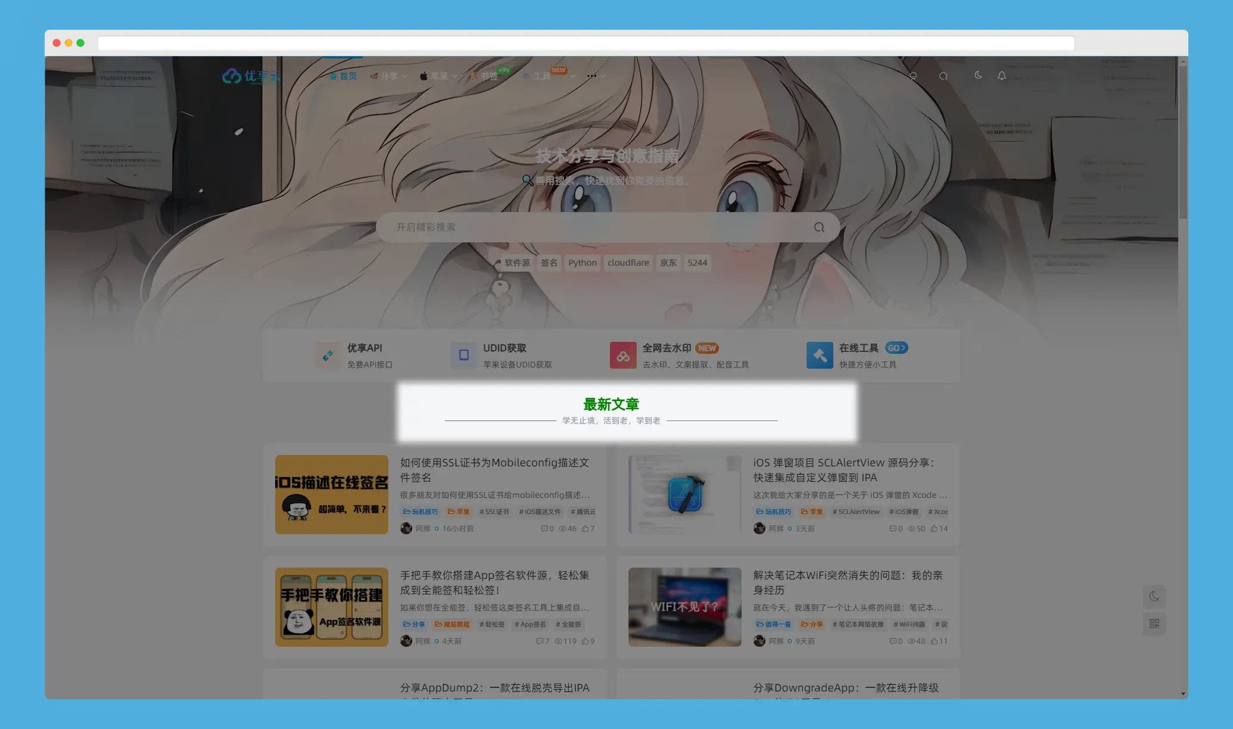Open notifications bell icon

tap(1002, 76)
